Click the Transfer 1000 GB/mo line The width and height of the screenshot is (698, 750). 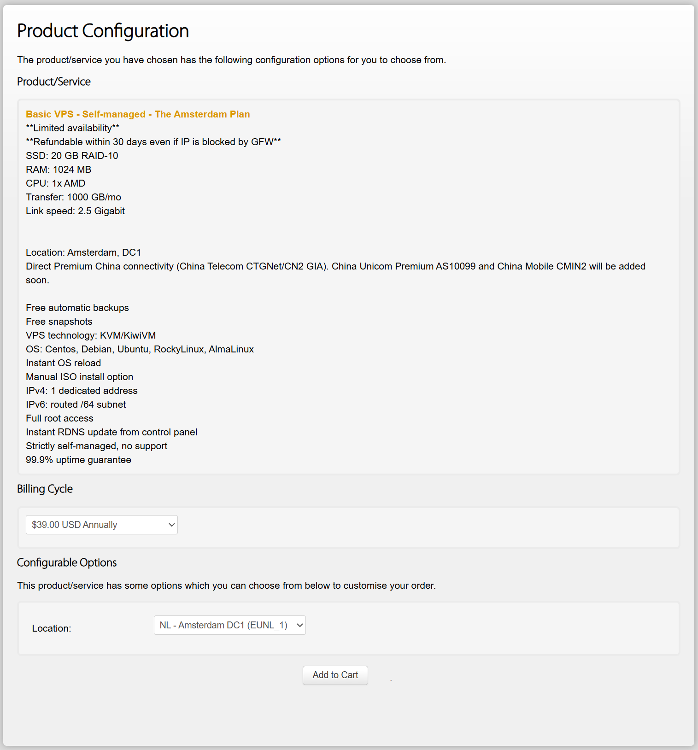[73, 197]
